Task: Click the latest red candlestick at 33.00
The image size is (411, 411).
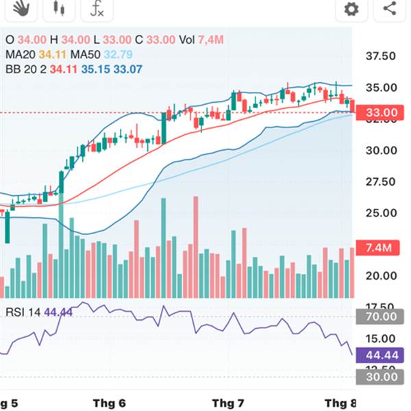Action: tap(352, 106)
